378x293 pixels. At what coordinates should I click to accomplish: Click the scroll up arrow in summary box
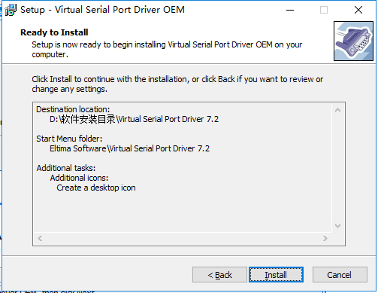tap(337, 110)
